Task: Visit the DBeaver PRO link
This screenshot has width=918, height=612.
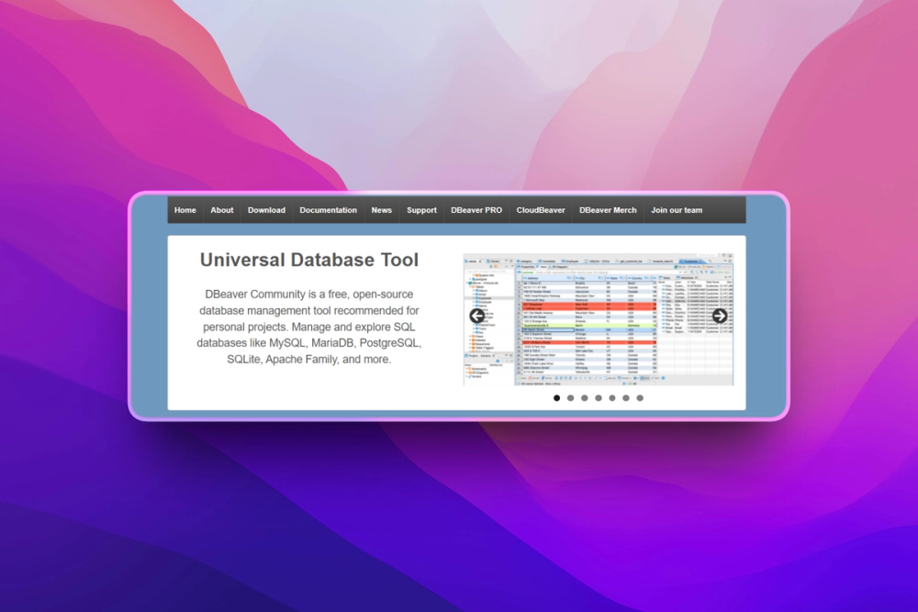Action: 476,210
